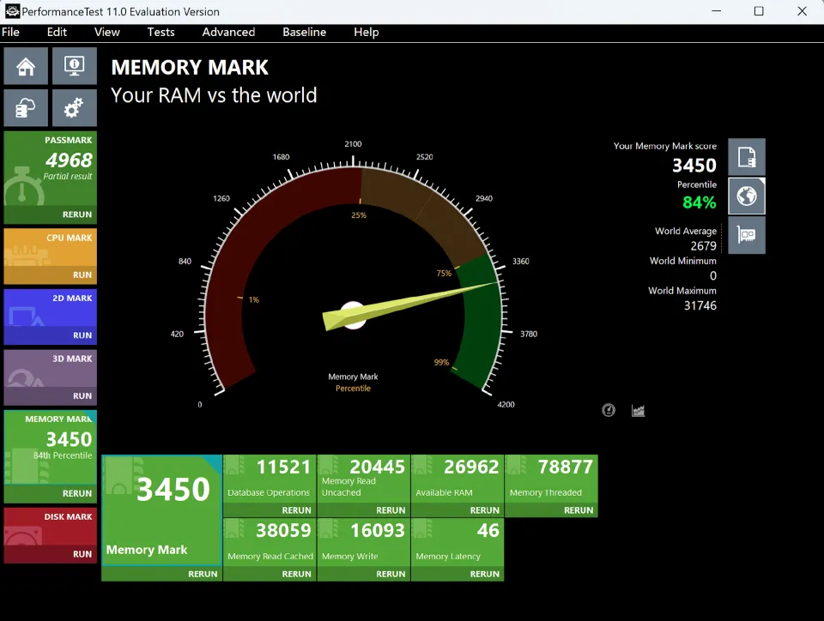Viewport: 824px width, 621px height.
Task: Open the home dashboard icon
Action: pyautogui.click(x=26, y=66)
